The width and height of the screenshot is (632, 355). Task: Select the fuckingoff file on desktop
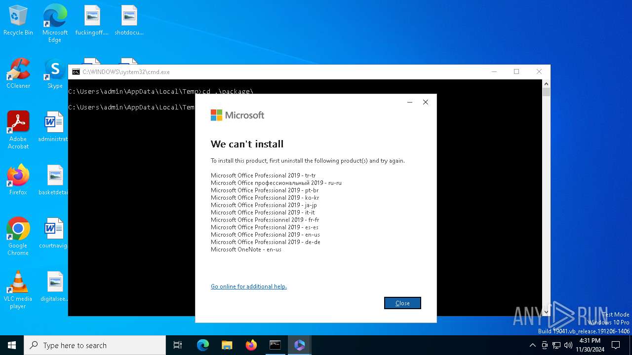coord(92,20)
